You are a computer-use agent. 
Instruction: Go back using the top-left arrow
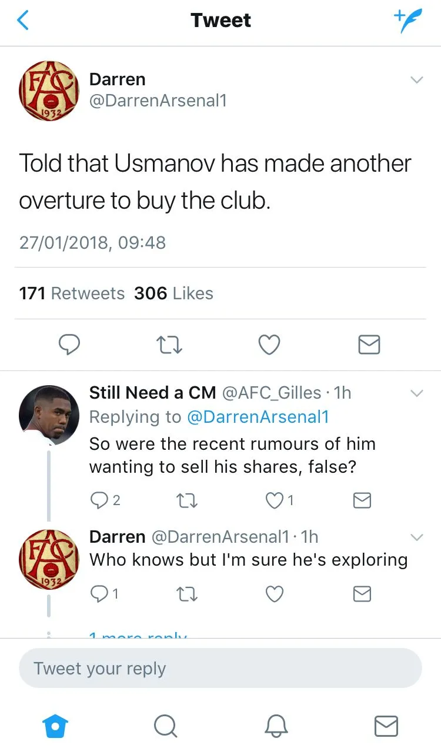pos(24,21)
